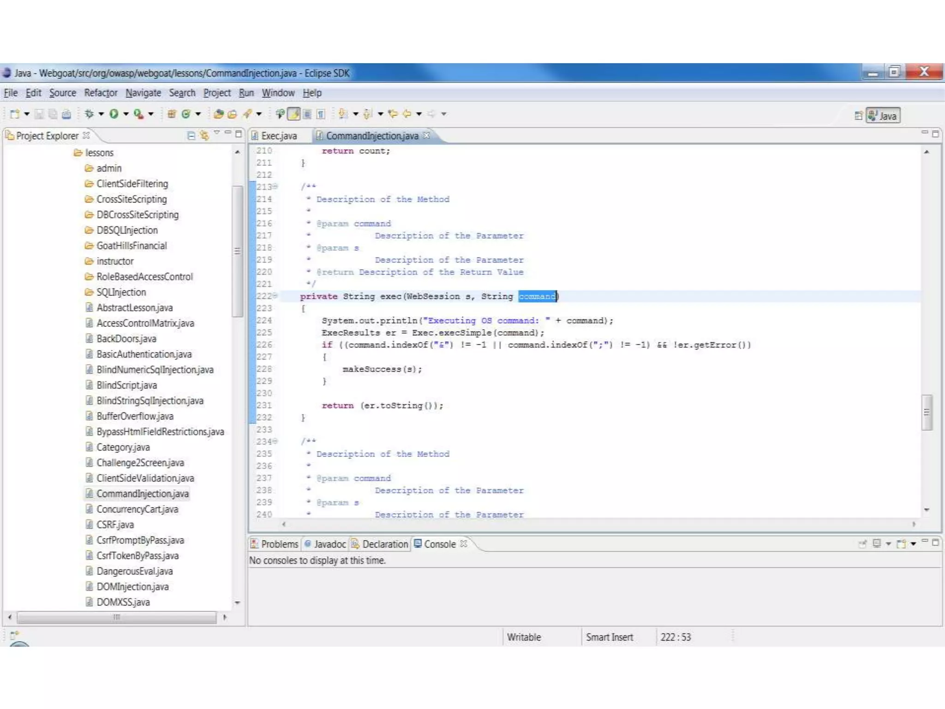The height and width of the screenshot is (709, 945).
Task: Open the Java perspective button
Action: pyautogui.click(x=883, y=116)
